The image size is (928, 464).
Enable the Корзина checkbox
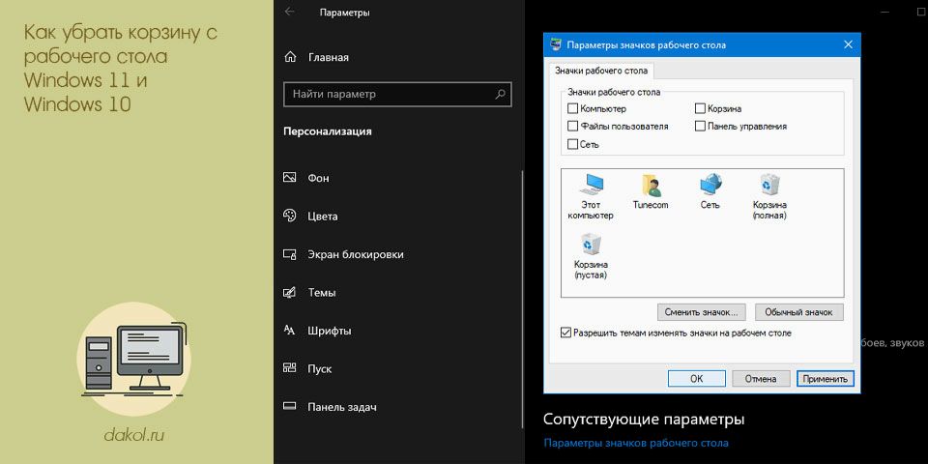[700, 108]
